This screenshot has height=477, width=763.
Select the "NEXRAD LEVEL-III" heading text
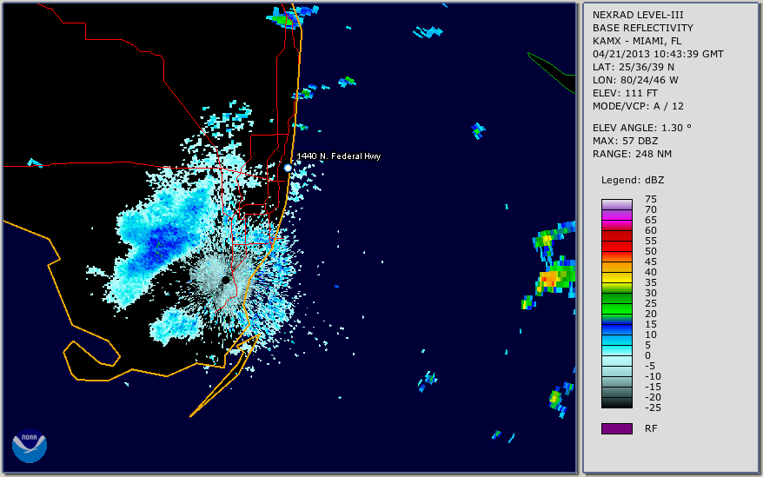[638, 15]
